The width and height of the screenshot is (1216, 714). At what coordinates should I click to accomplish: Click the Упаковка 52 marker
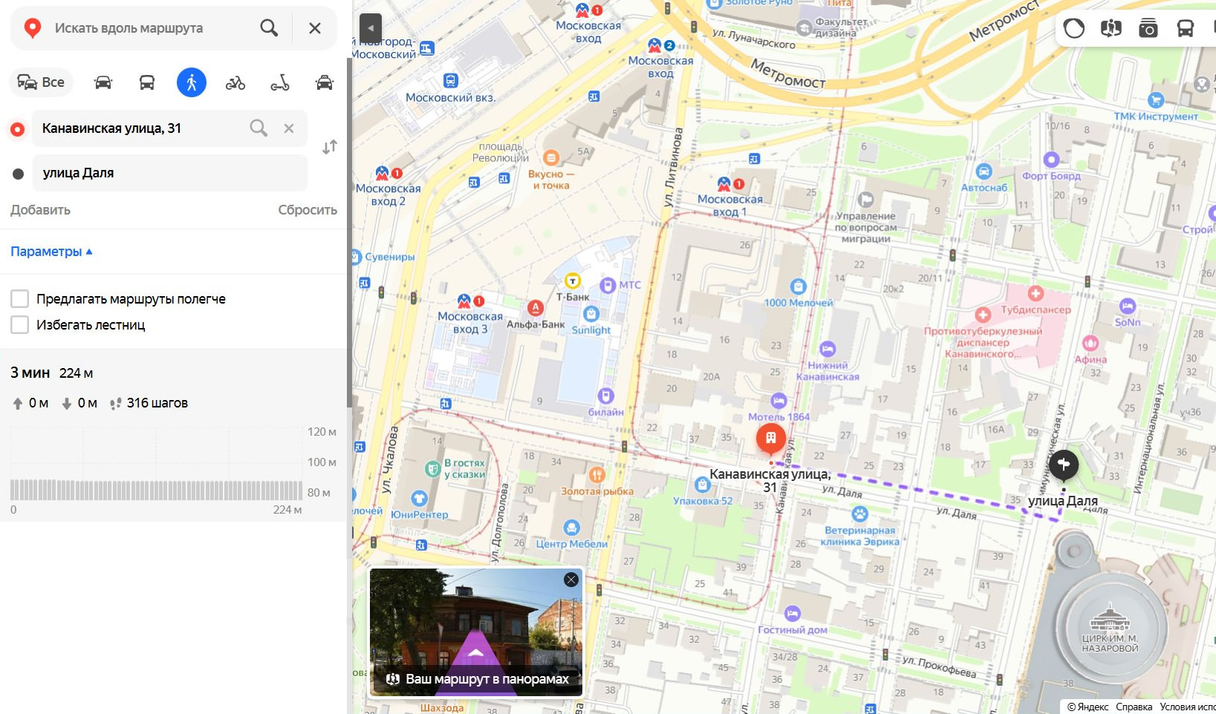703,485
